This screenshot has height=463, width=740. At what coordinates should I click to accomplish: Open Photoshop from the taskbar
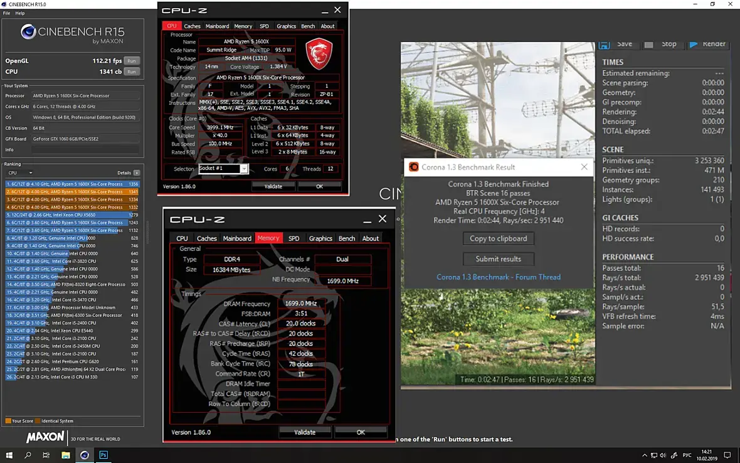point(103,455)
